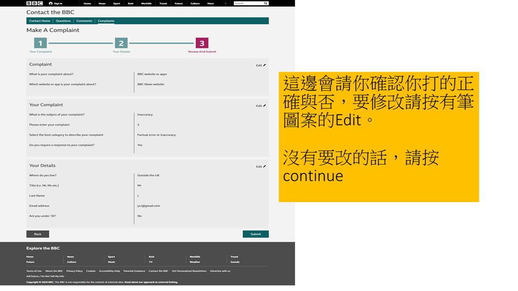Click the 'Explore the BBC' footer heading
This screenshot has width=518, height=291.
[x=43, y=249]
